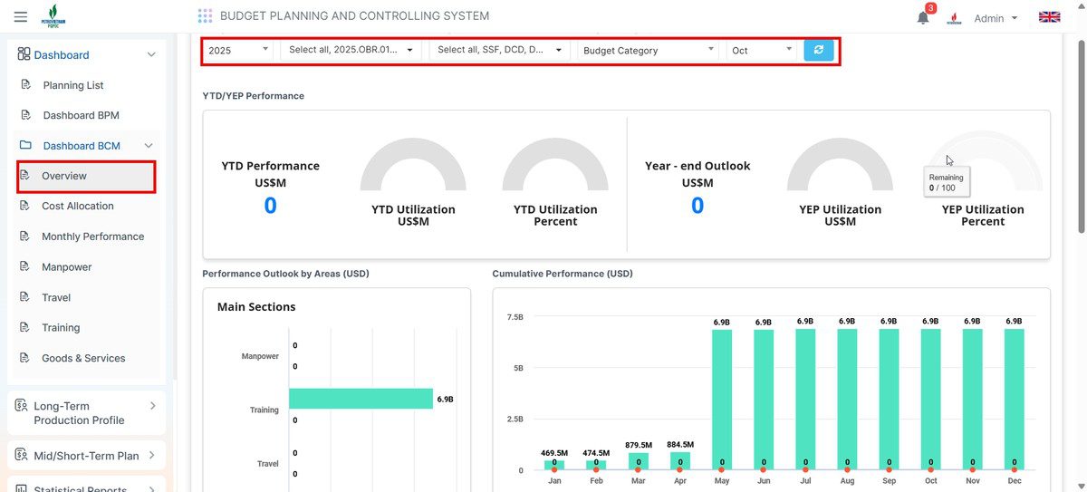Image resolution: width=1087 pixels, height=492 pixels.
Task: Open the Manpower page
Action: [x=67, y=267]
